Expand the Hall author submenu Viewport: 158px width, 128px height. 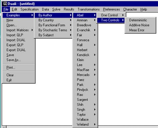click(x=85, y=45)
